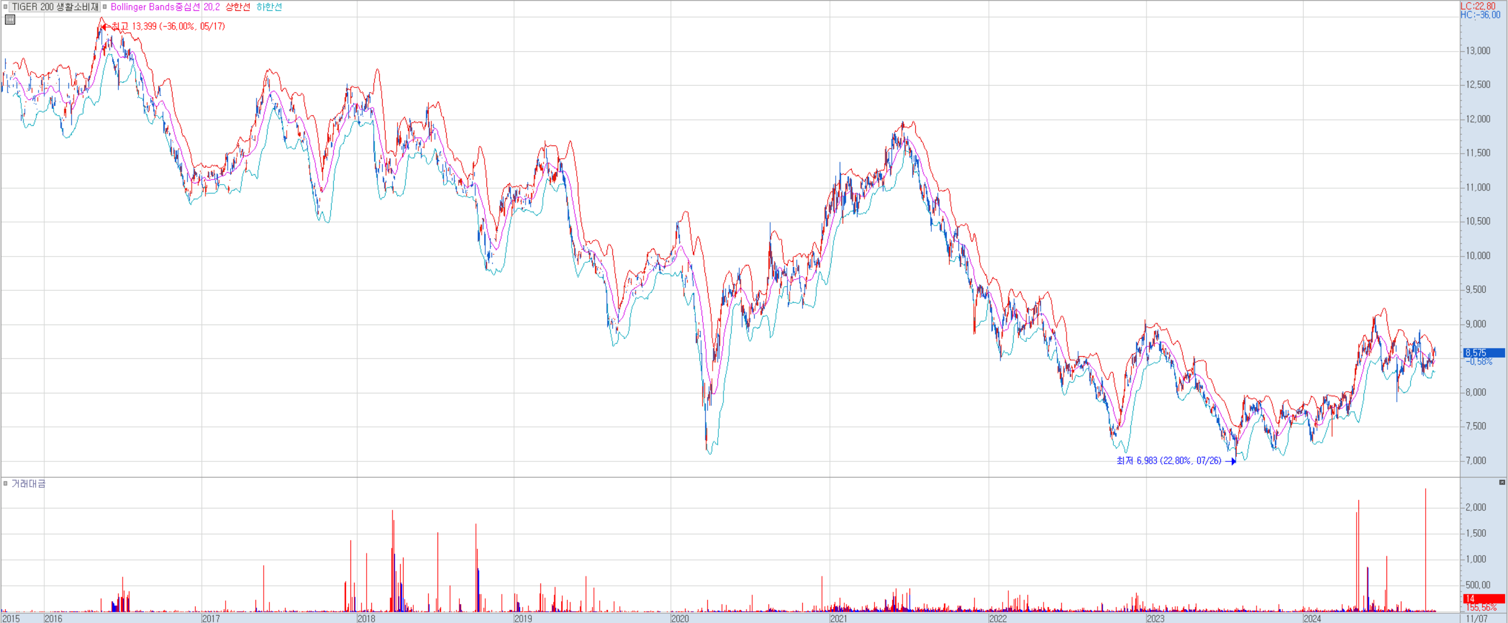Click the 11/07 date label
1508x623 pixels.
[1476, 618]
